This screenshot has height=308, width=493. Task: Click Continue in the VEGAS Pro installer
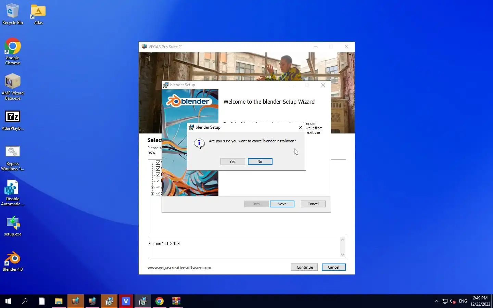coord(304,267)
